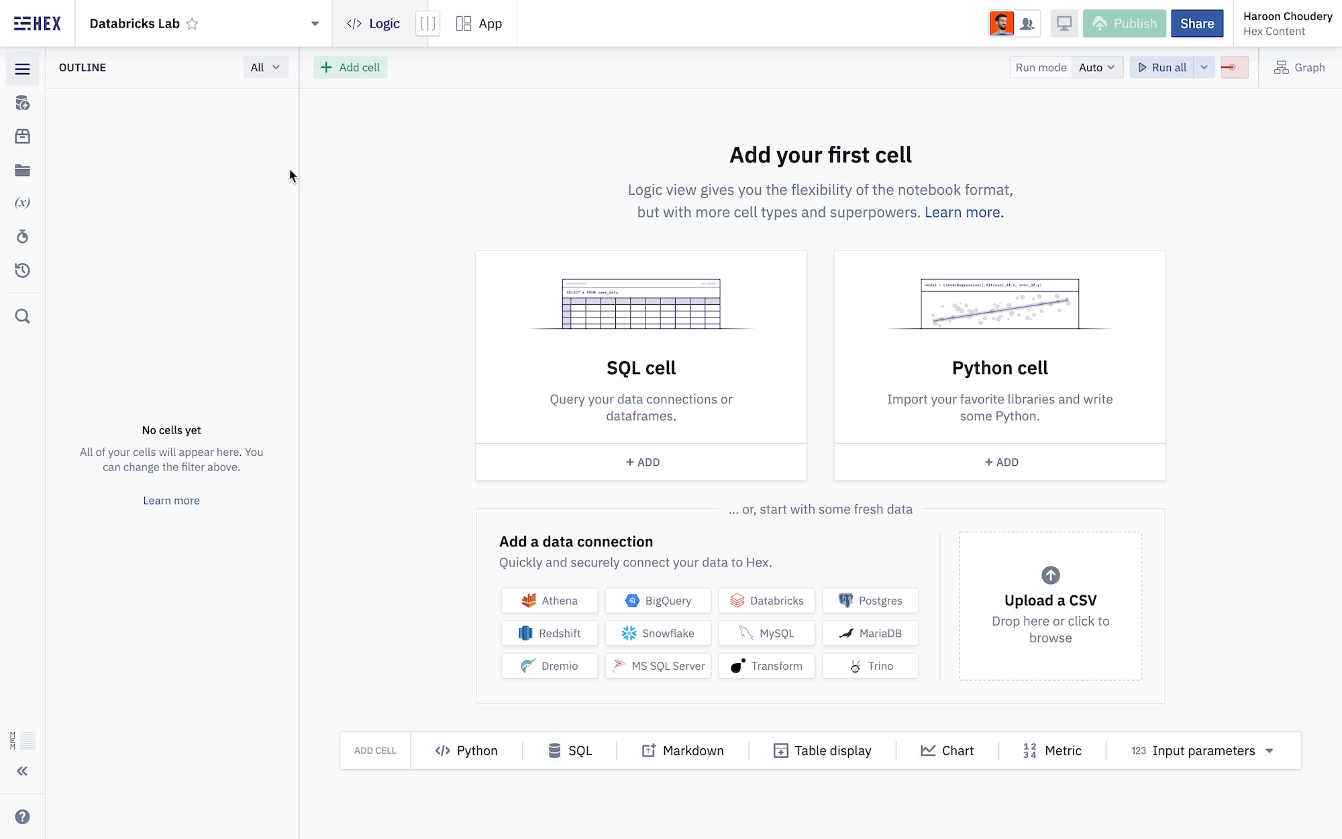The image size is (1342, 839).
Task: Select the Search icon in sidebar
Action: (x=22, y=316)
